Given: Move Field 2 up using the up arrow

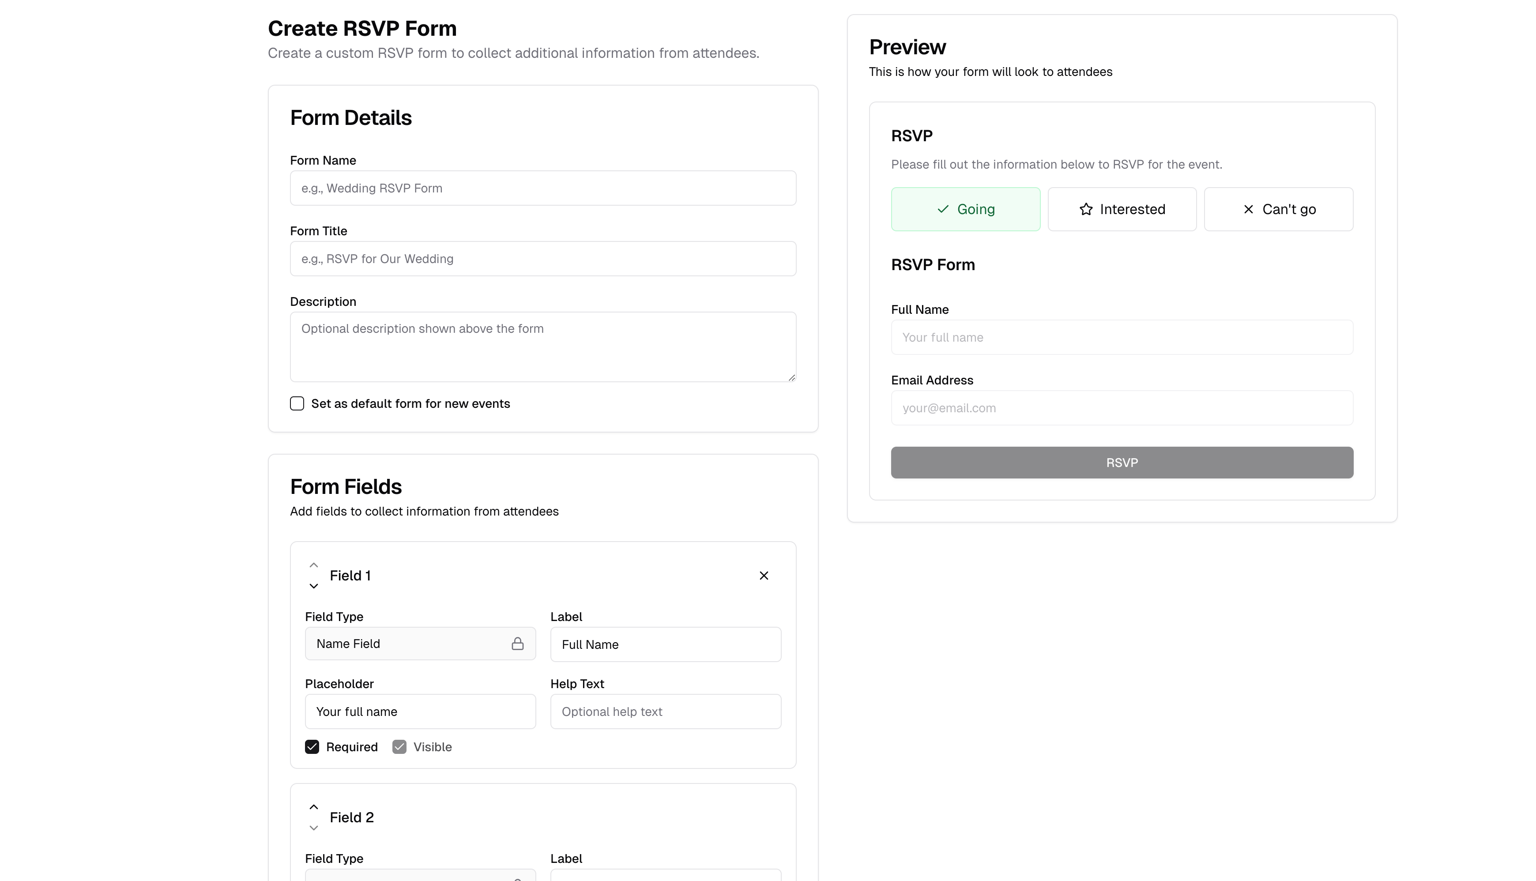Looking at the screenshot, I should point(314,806).
